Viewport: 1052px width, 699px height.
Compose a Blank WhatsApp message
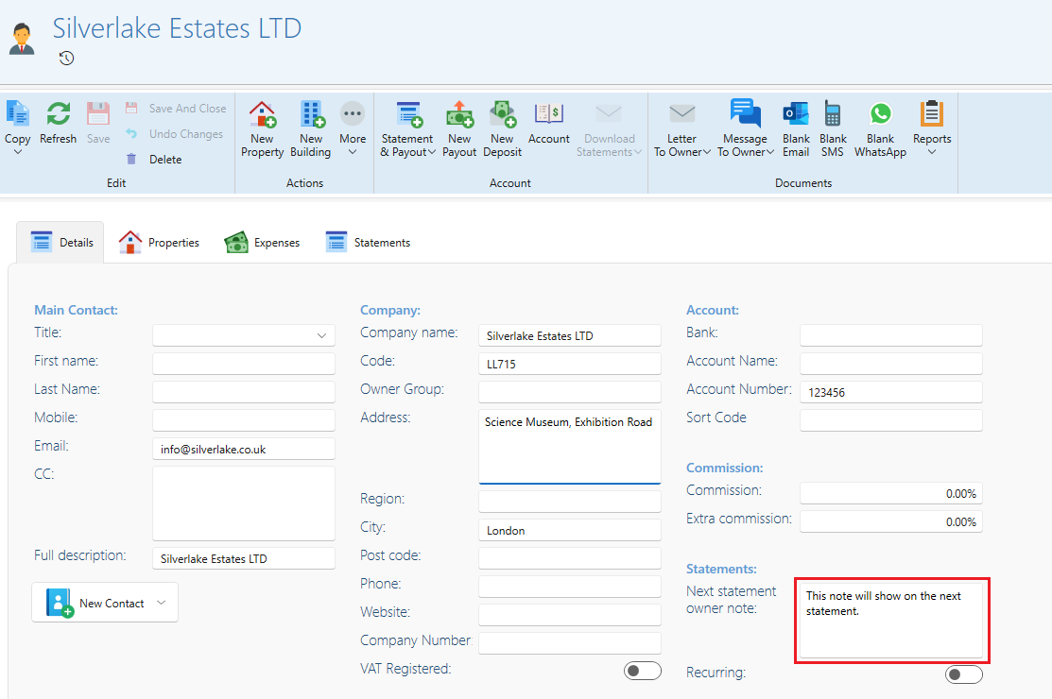[x=880, y=129]
